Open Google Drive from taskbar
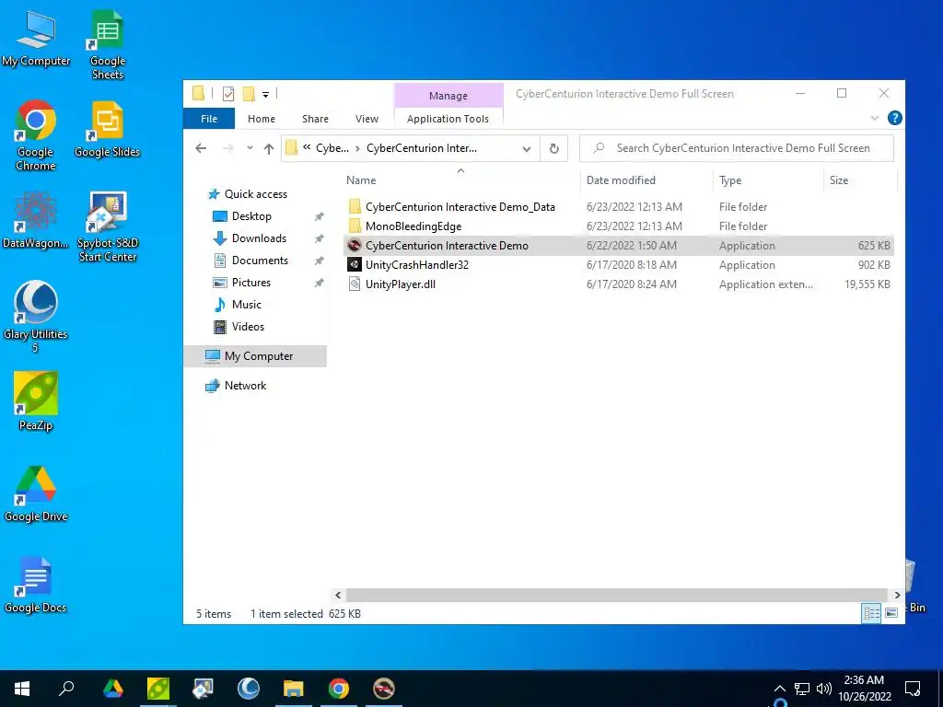943x707 pixels. tap(113, 689)
